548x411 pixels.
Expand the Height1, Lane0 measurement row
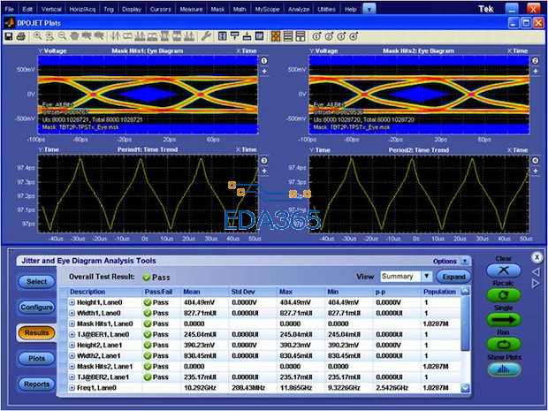click(72, 302)
